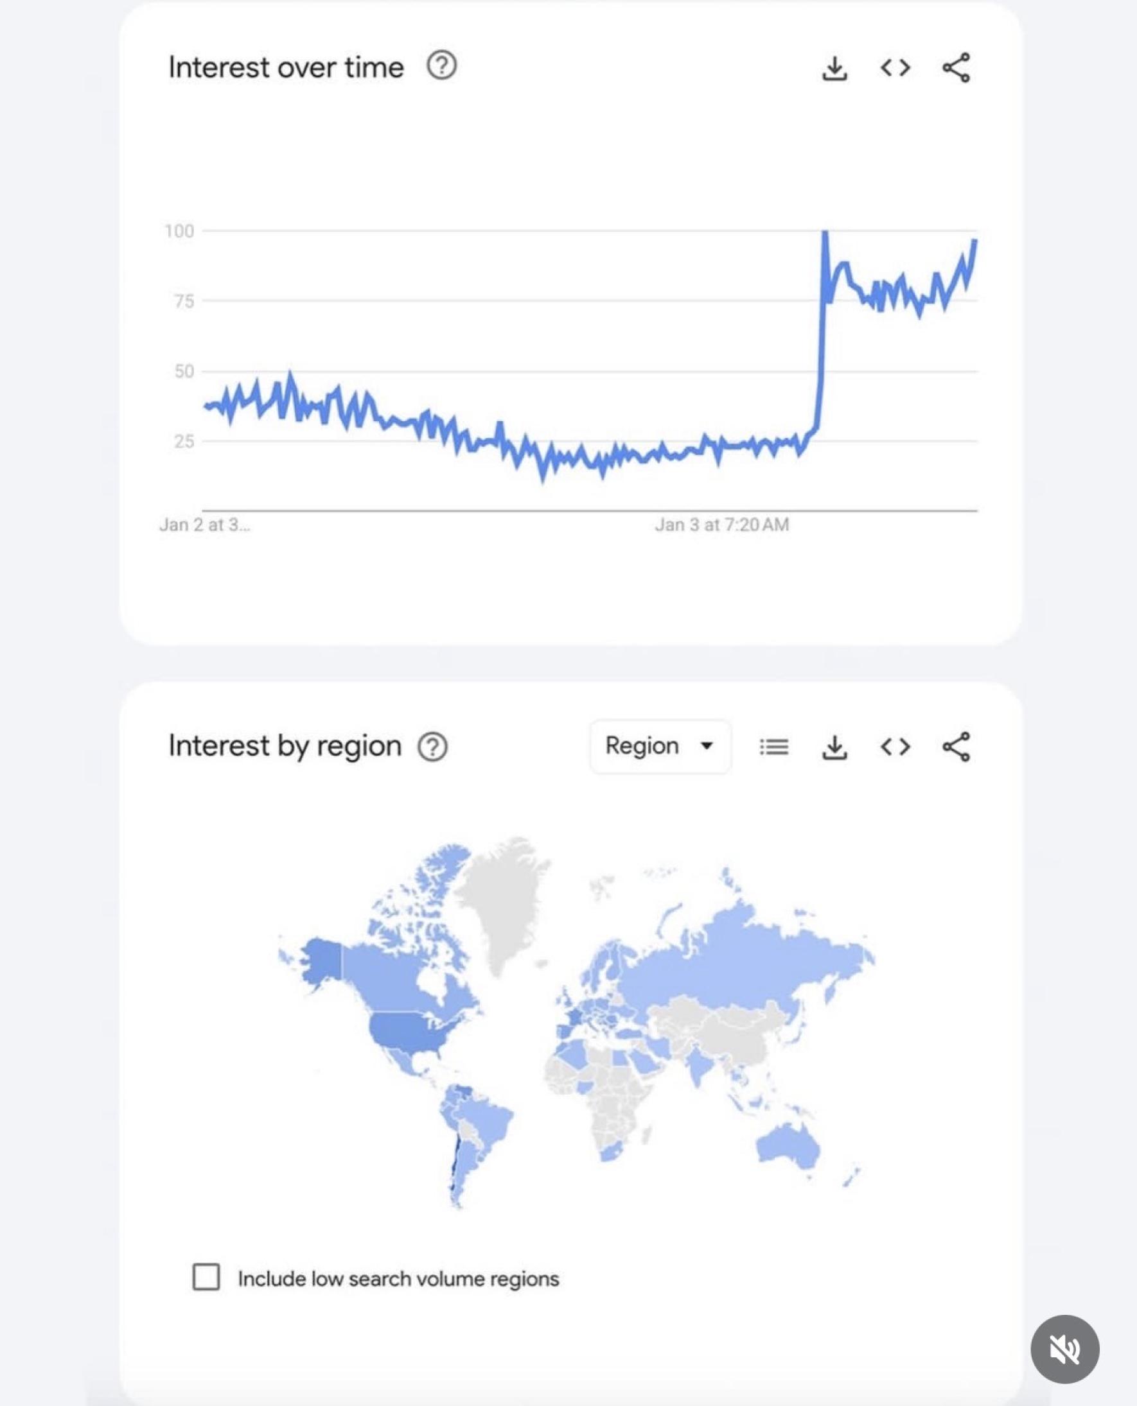Share the Interest by region map
This screenshot has height=1406, width=1137.
956,747
